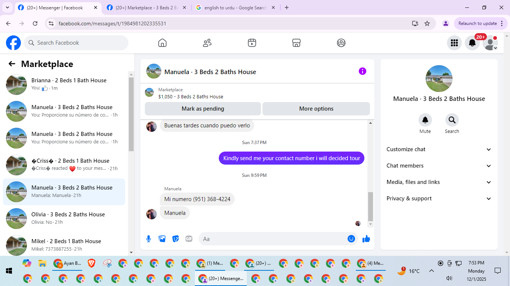Open Olivia 3 Beds 2 Baths House chat
Image resolution: width=510 pixels, height=286 pixels.
click(64, 219)
